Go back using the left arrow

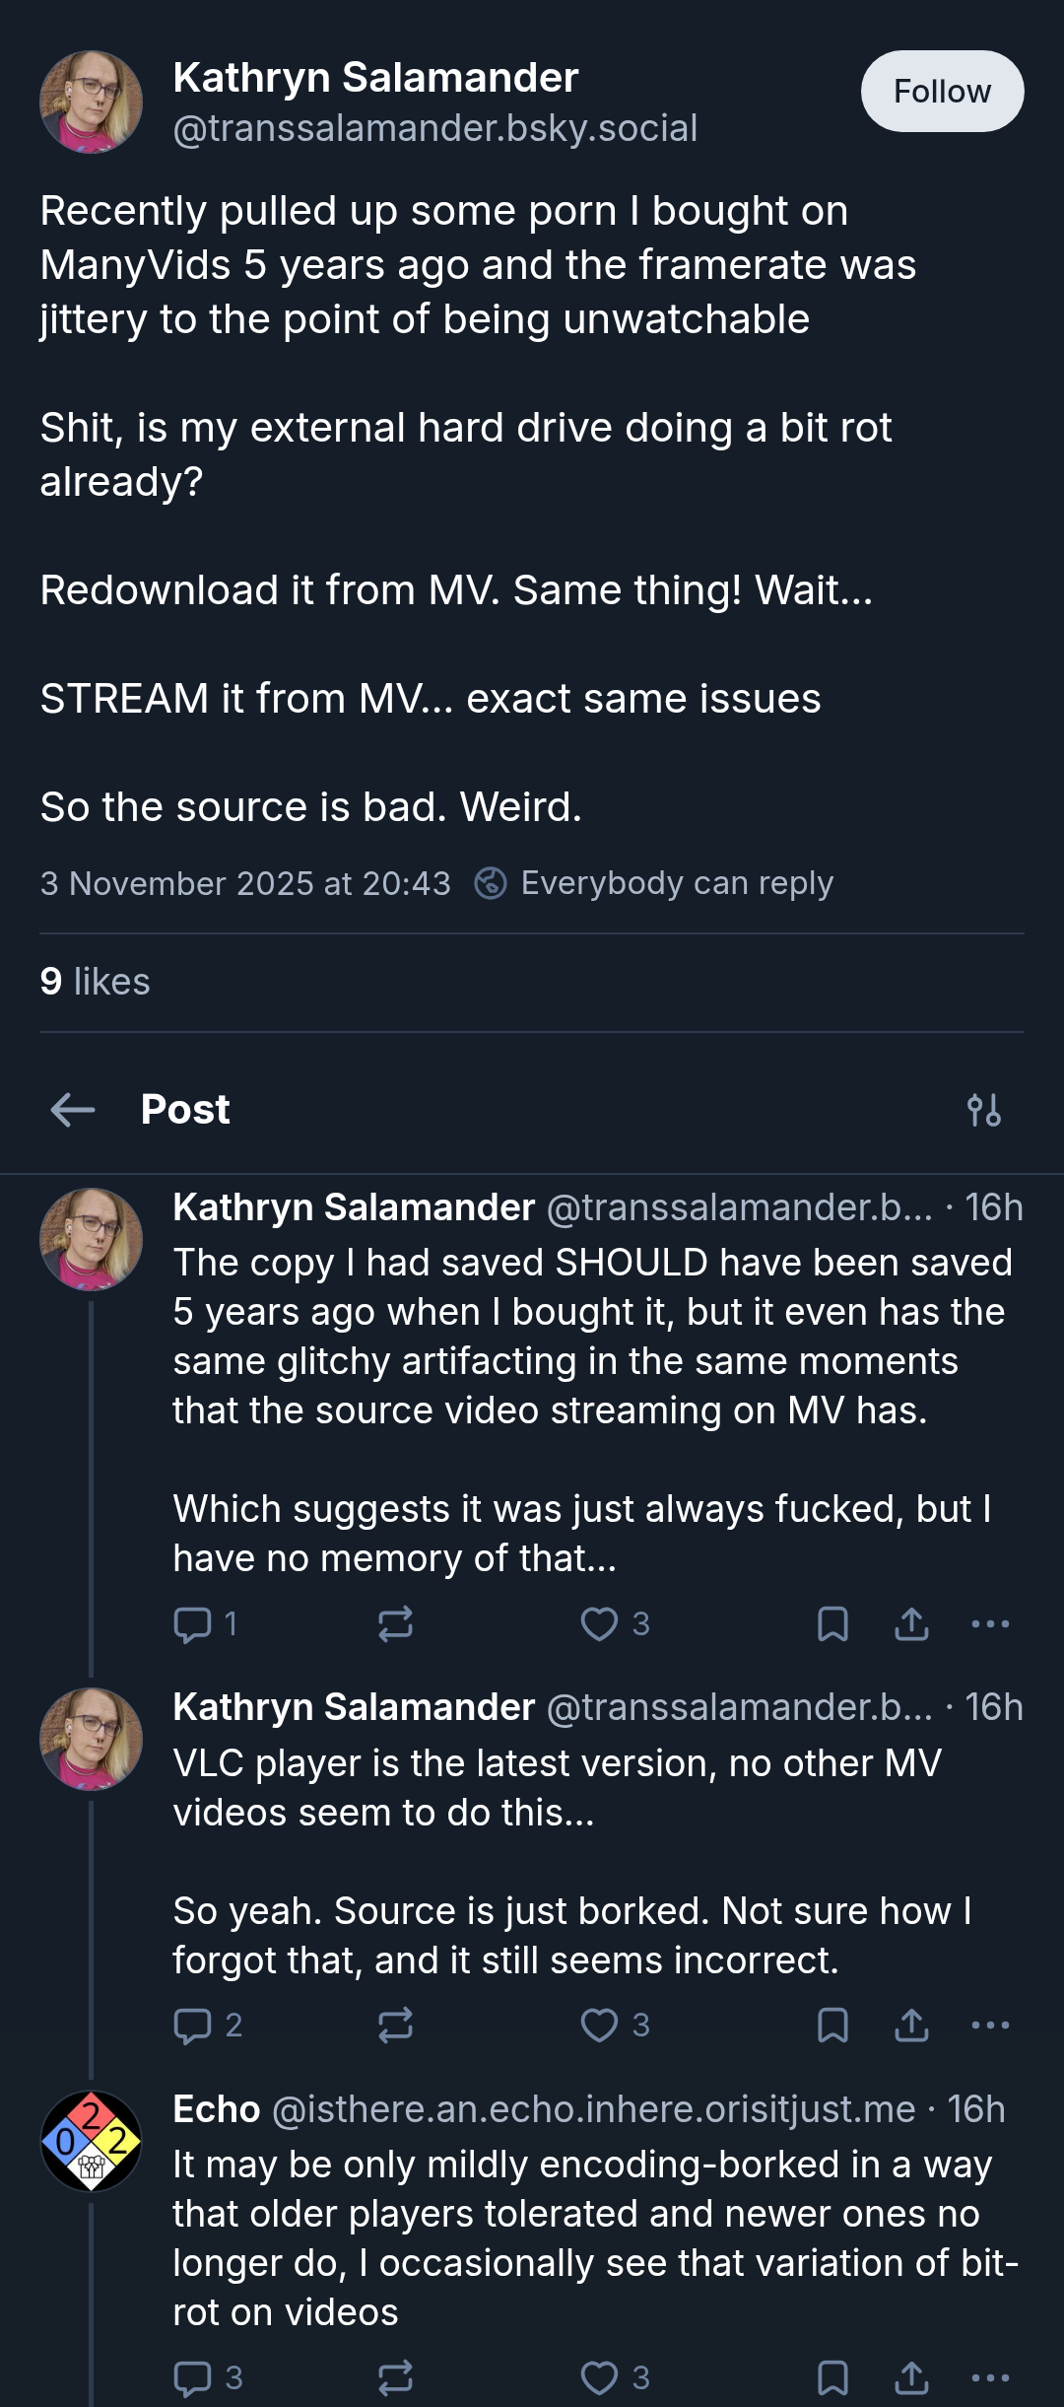coord(73,1110)
